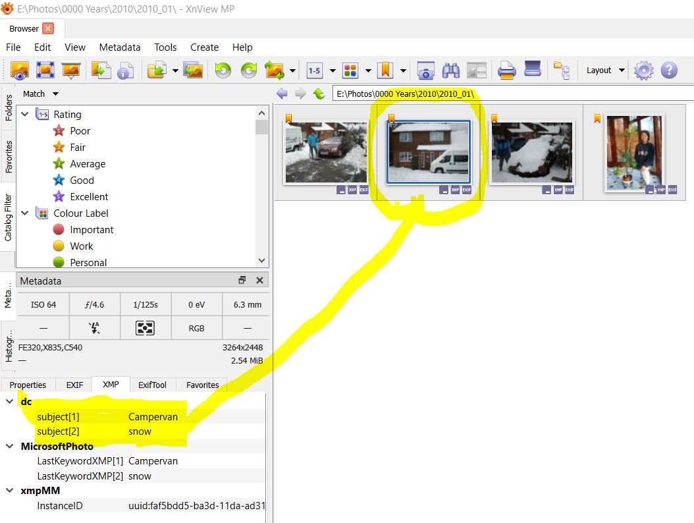Viewport: 694px width, 523px height.
Task: Open the Find files binoculars icon
Action: pyautogui.click(x=451, y=70)
